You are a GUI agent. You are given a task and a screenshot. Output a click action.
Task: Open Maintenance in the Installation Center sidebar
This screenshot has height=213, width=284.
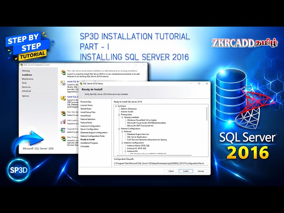(x=28, y=79)
